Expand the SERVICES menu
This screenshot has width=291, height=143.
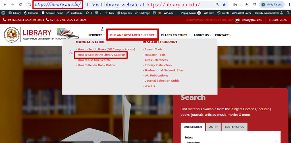[x=97, y=35]
